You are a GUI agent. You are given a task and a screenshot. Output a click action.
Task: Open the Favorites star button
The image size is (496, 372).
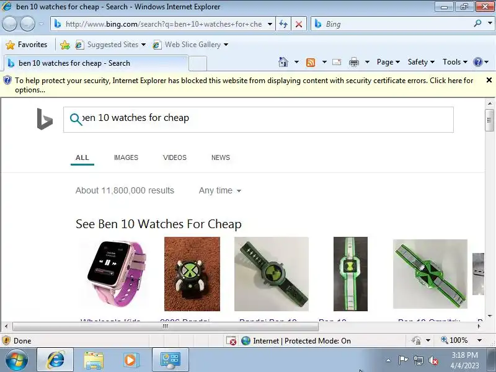[x=27, y=45]
